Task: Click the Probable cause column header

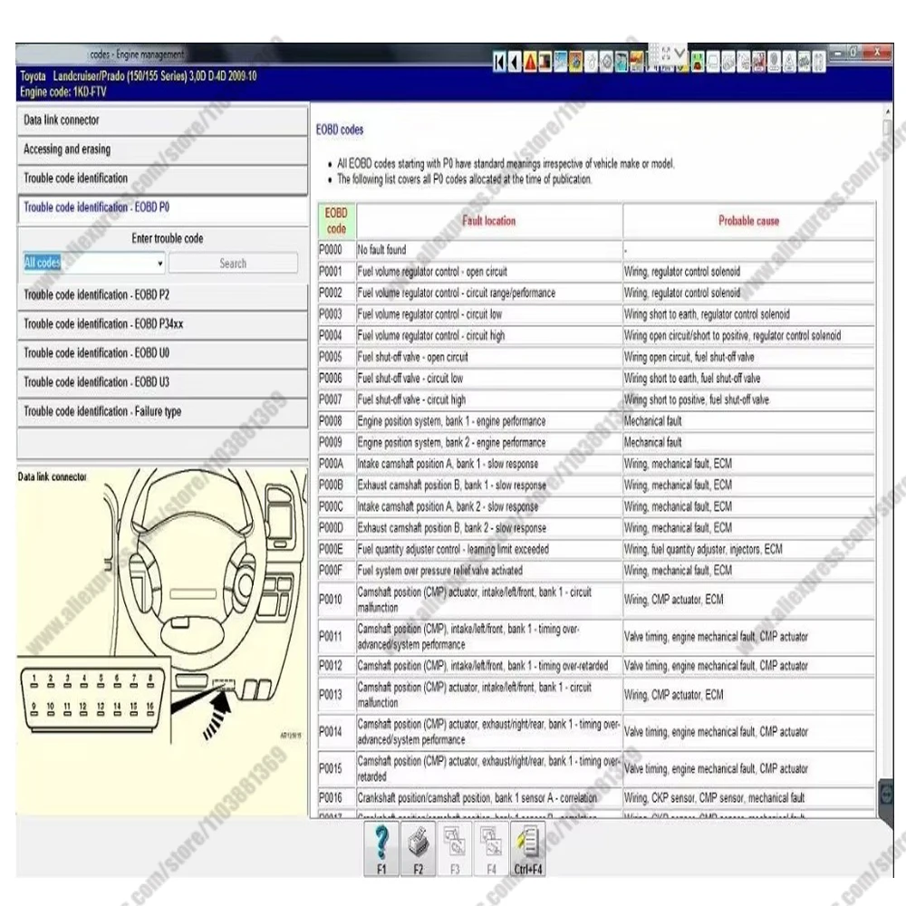Action: (749, 221)
